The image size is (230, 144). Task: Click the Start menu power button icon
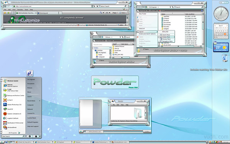(x=30, y=136)
